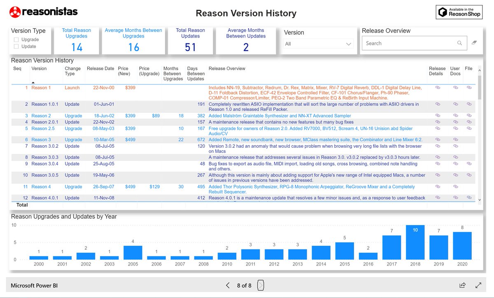Click the reasonistas logo

tap(43, 12)
